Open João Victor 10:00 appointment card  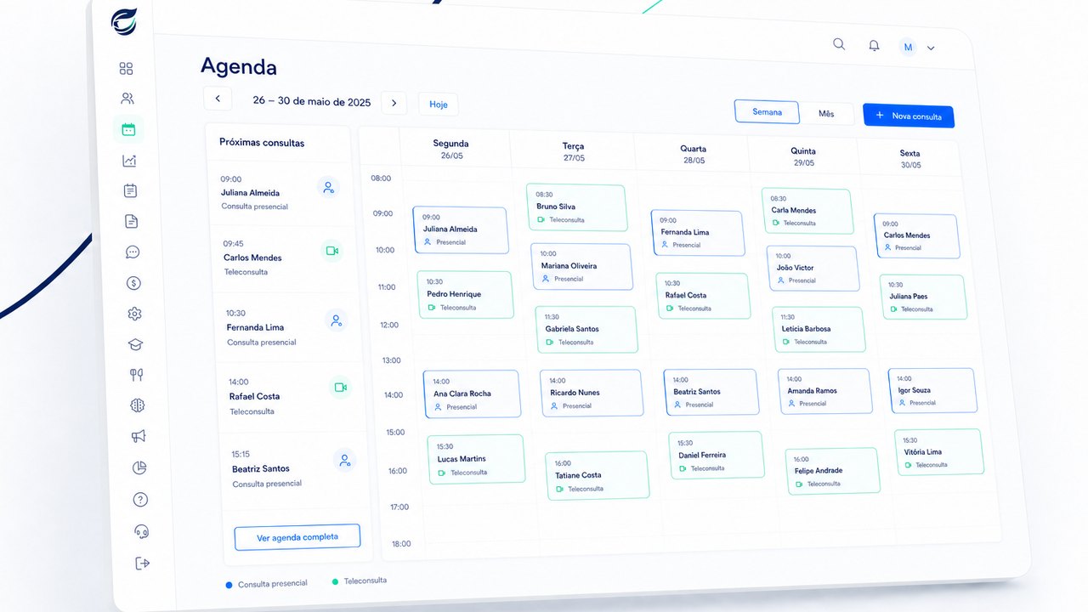click(x=813, y=269)
